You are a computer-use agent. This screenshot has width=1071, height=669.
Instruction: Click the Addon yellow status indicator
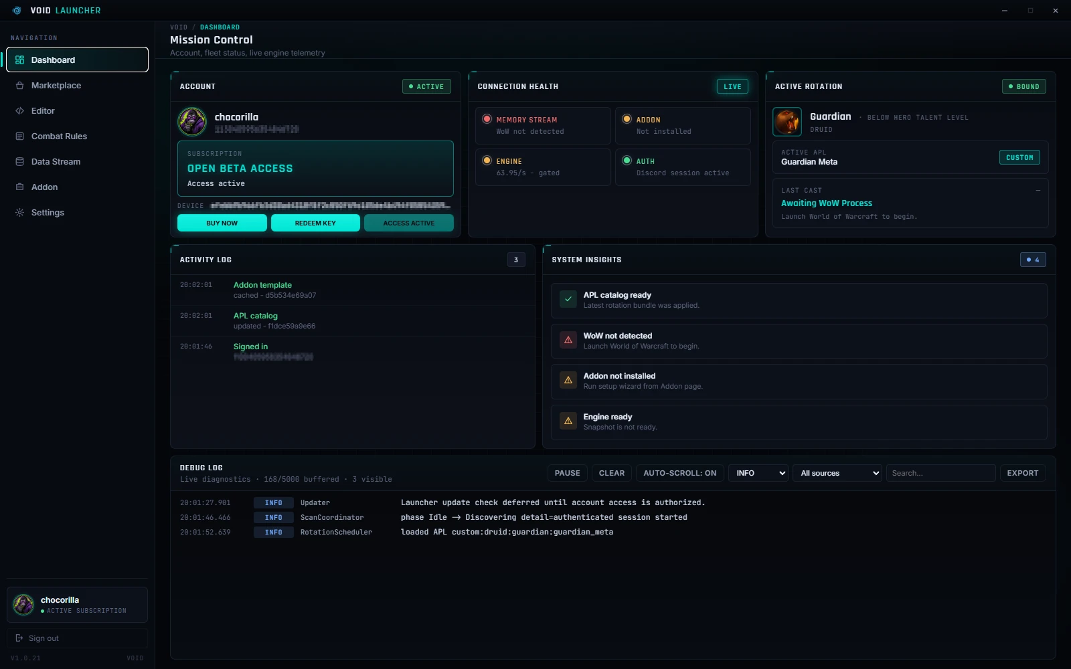pyautogui.click(x=627, y=119)
